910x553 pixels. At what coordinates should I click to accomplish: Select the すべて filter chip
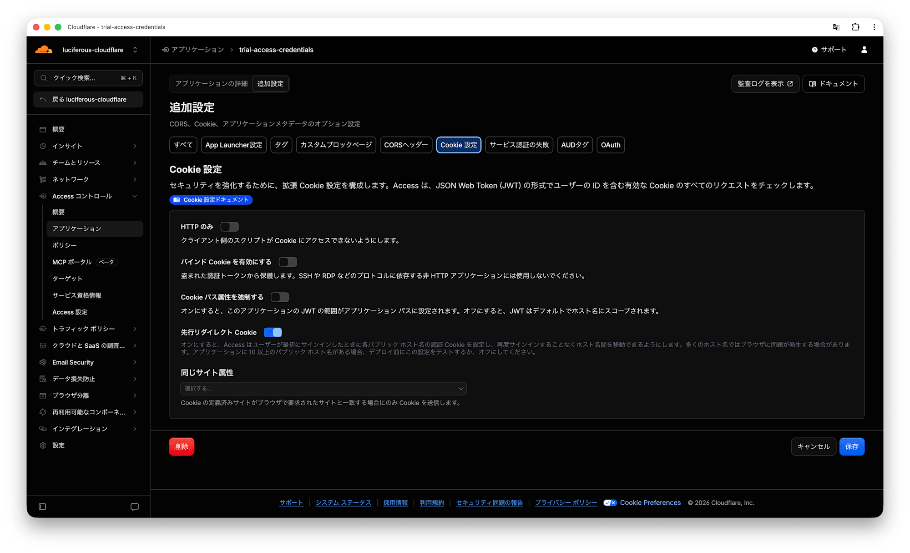[x=183, y=145]
